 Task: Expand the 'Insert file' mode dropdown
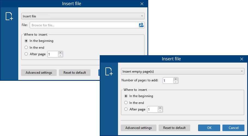(83, 16)
